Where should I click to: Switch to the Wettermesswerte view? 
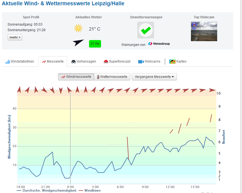[112, 77]
